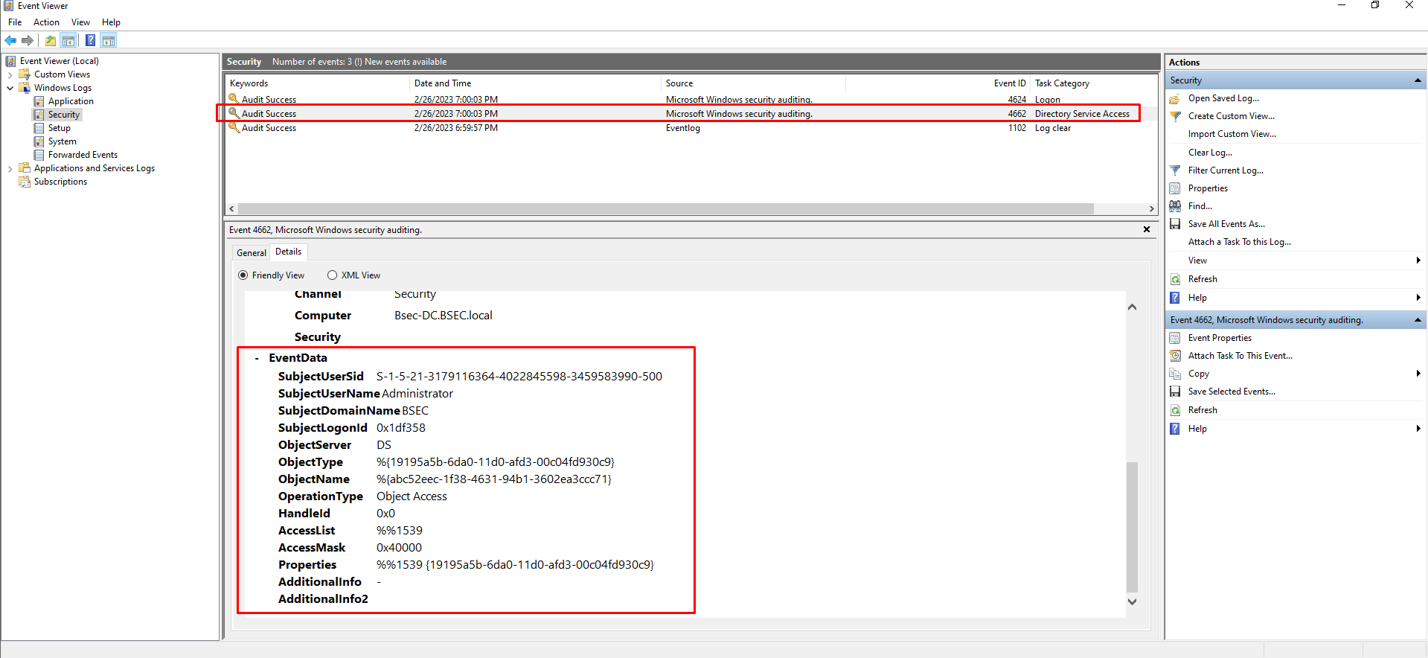Click the Open Saved Log folder icon
This screenshot has height=658, width=1428.
click(1175, 98)
